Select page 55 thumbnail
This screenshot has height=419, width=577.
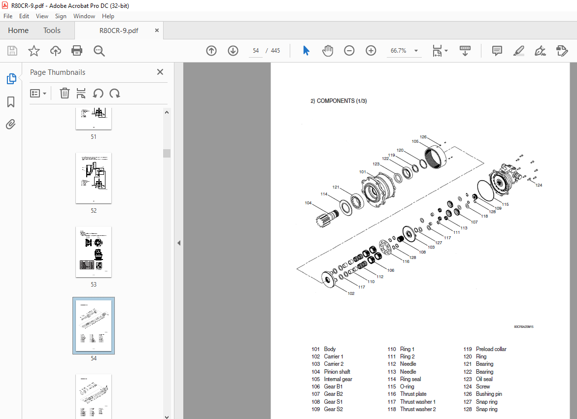94,396
